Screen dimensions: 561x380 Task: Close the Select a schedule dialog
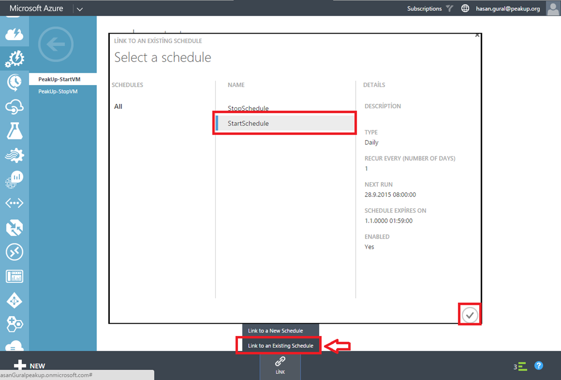tap(477, 35)
